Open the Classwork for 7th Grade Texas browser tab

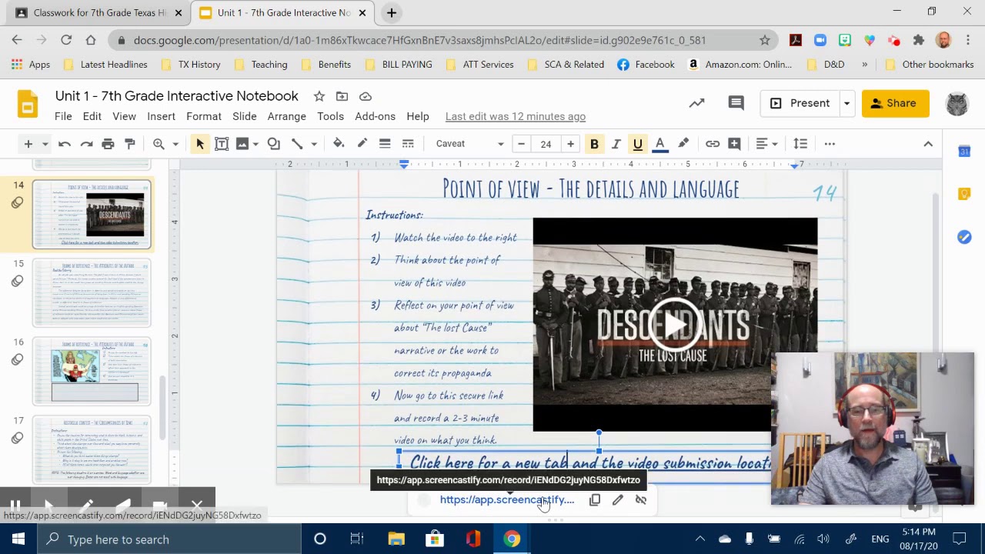[91, 13]
